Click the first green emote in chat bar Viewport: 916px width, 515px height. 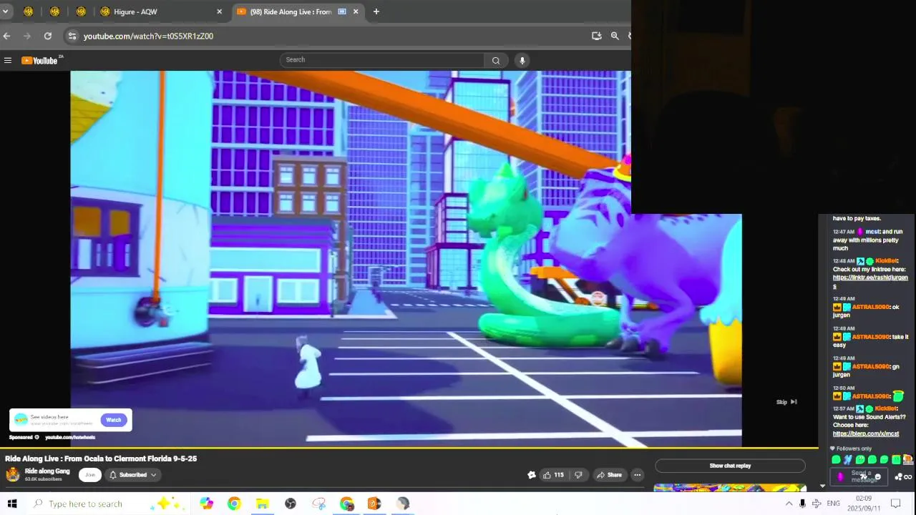point(836,460)
